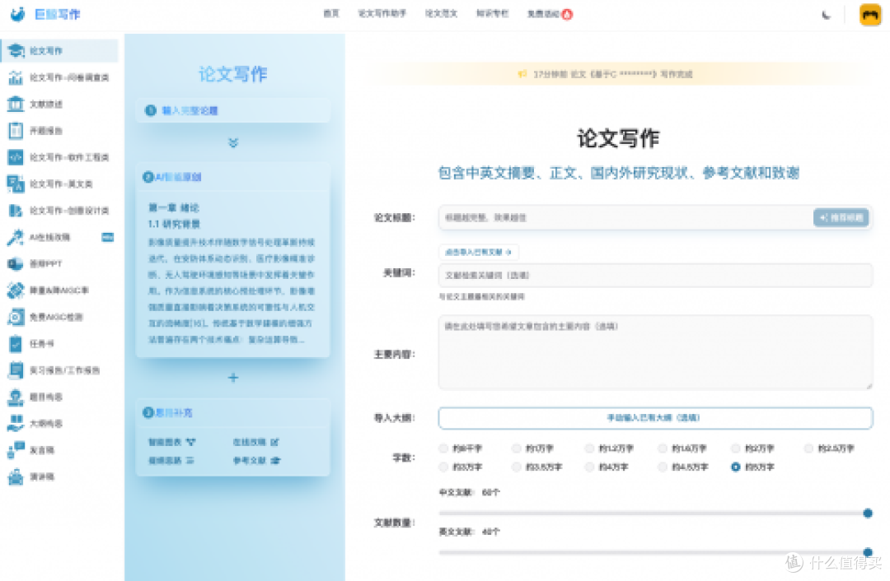Image resolution: width=890 pixels, height=581 pixels.
Task: Click the 智能图表 feature icon
Action: tap(190, 442)
